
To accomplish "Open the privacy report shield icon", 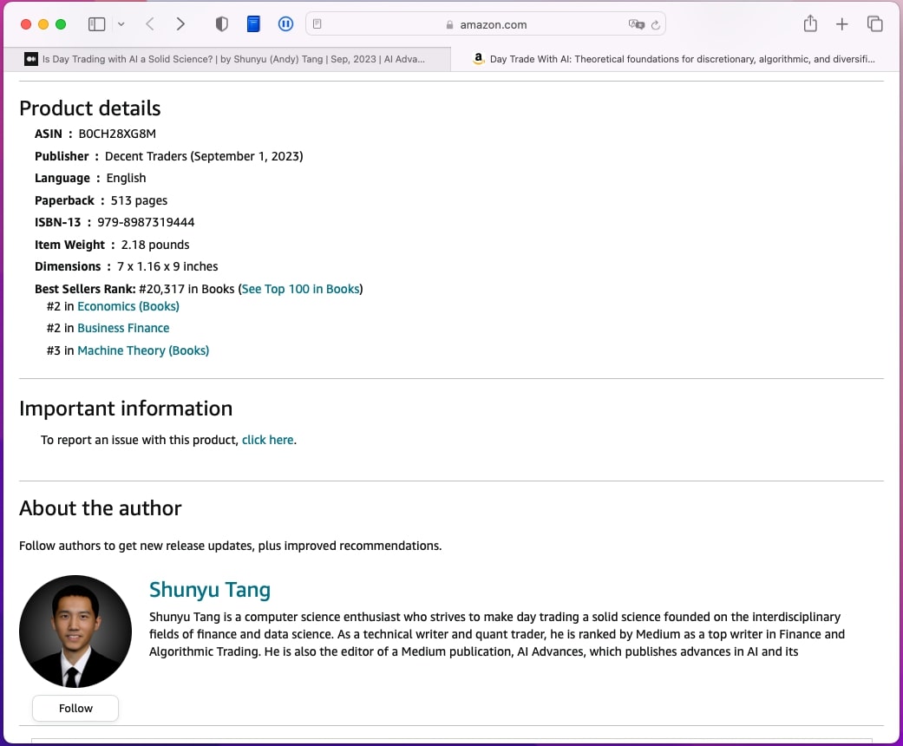I will coord(222,24).
